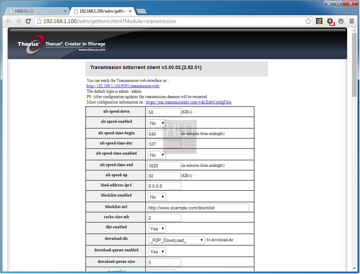Close the 192.168.1.100/adm/getform tab

pyautogui.click(x=130, y=11)
